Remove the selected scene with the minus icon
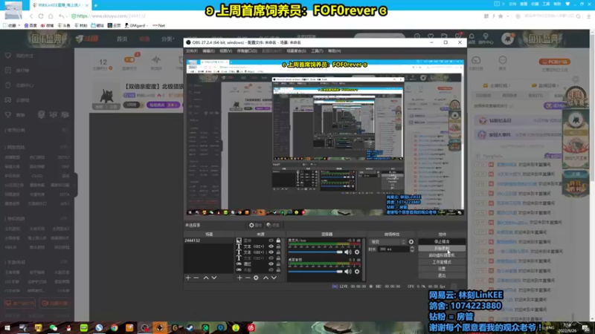This screenshot has width=595, height=334. point(196,278)
